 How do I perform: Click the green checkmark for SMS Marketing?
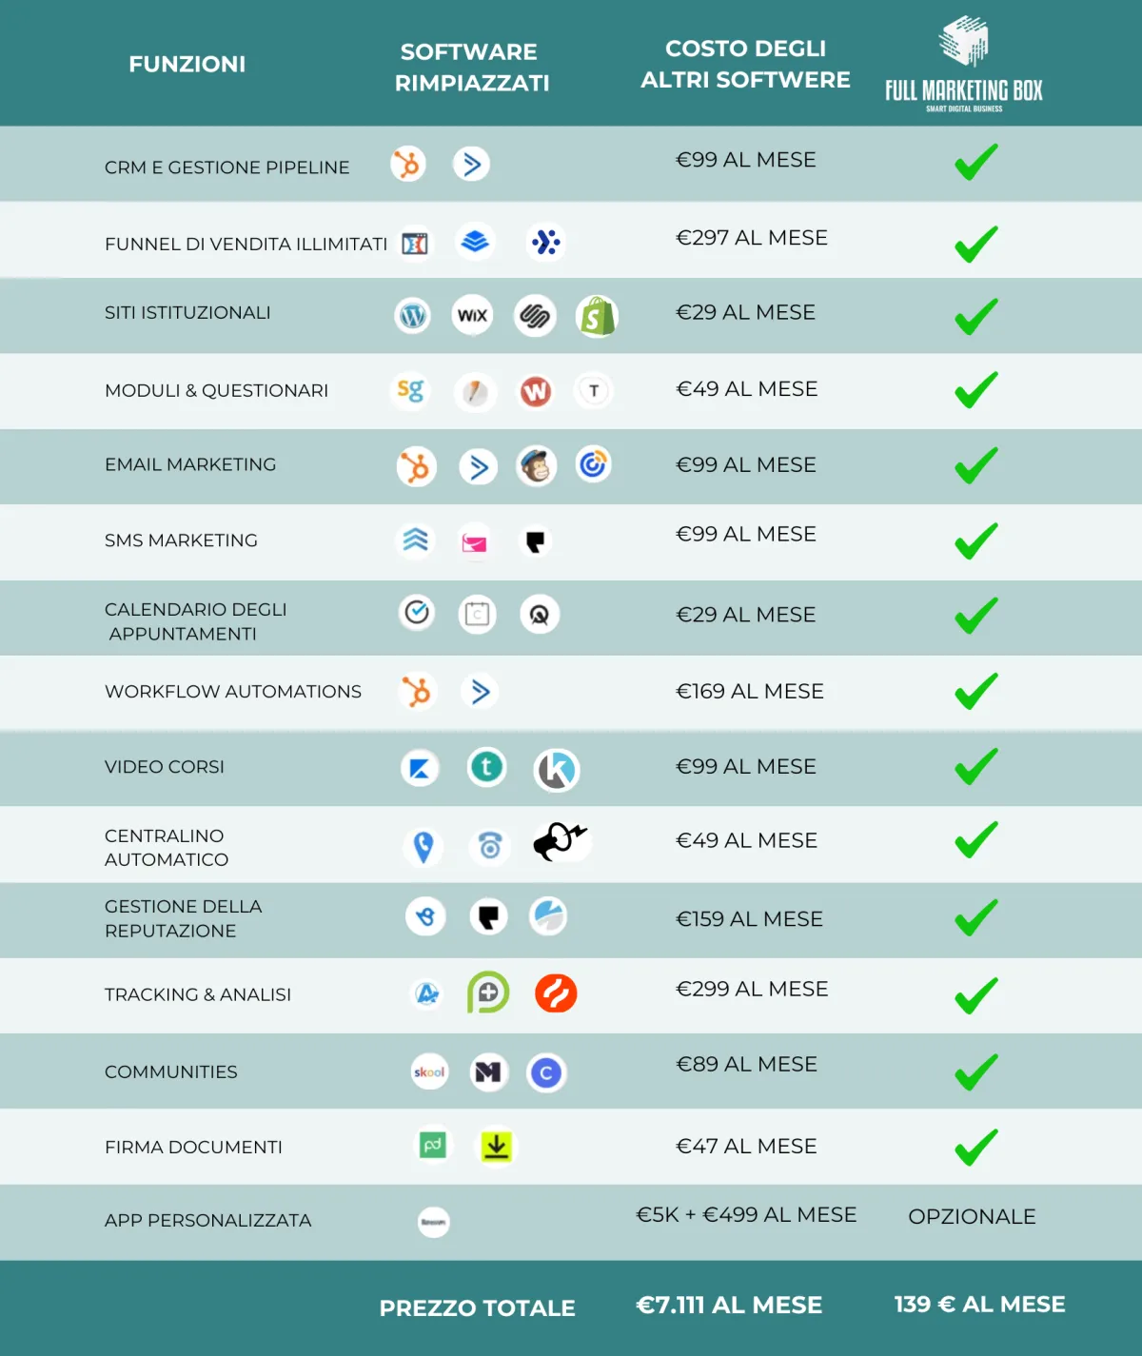[x=976, y=540]
